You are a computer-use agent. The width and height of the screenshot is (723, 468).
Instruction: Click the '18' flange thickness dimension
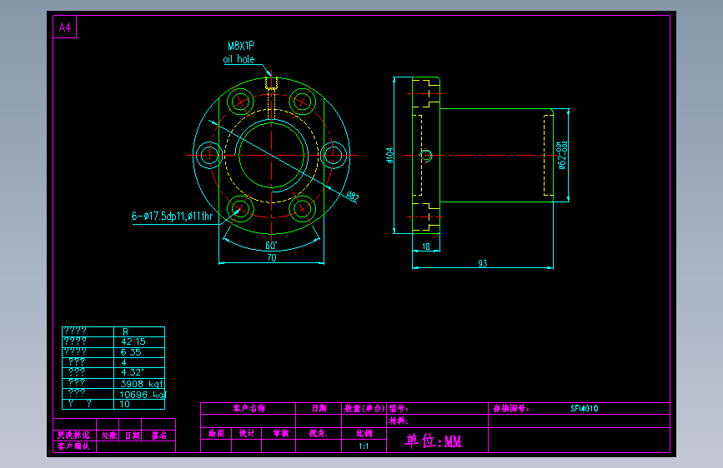(x=425, y=246)
